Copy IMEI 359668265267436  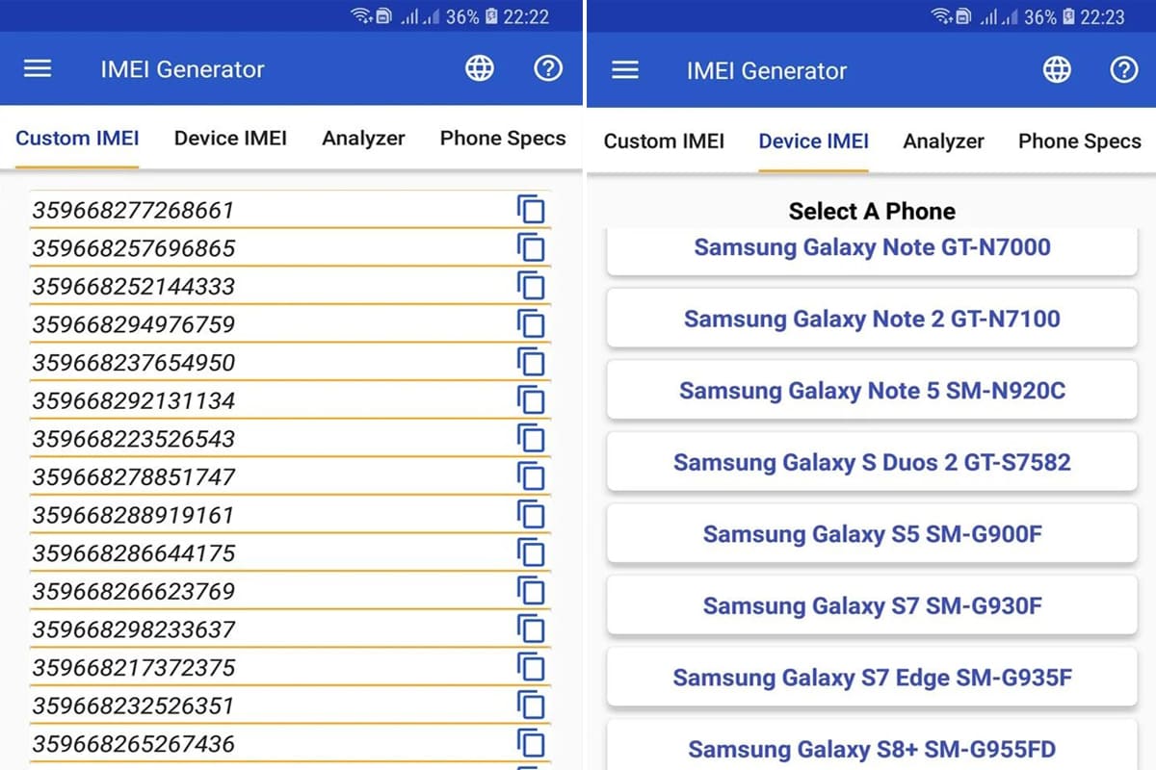[531, 743]
